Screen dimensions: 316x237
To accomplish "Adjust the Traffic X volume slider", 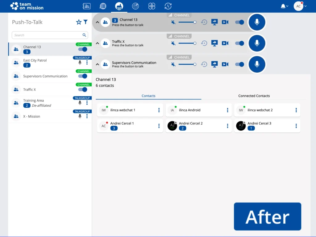I will (187, 43).
